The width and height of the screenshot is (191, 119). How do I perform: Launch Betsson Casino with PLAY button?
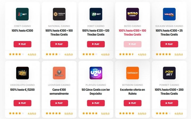(x=133, y=103)
